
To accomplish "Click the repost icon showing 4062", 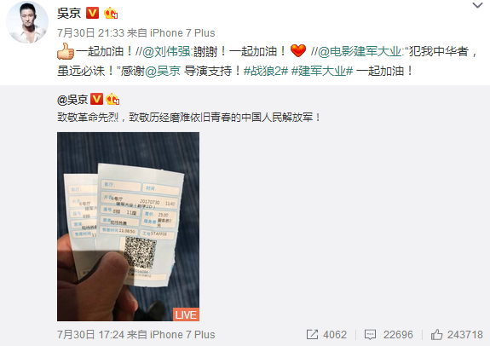I will coord(312,335).
